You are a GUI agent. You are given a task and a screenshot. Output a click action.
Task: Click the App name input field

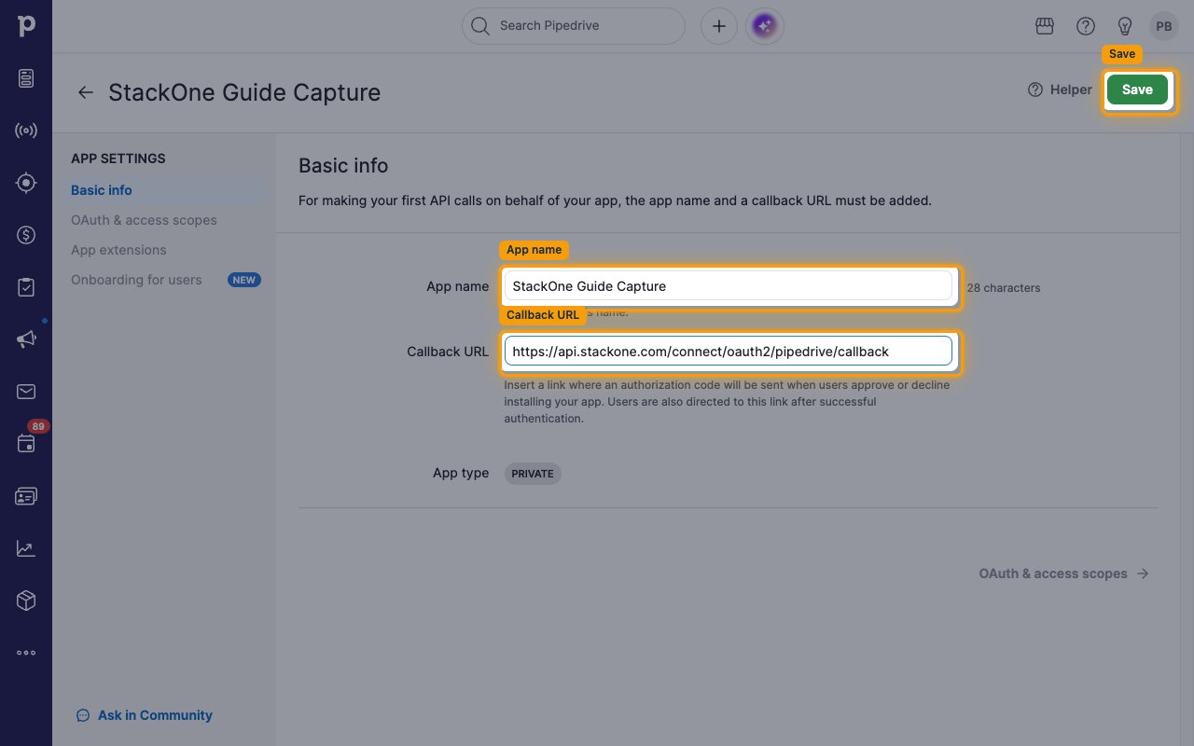pos(729,285)
